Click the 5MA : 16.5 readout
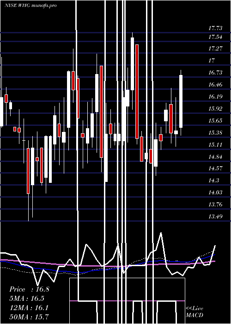 point(27,299)
